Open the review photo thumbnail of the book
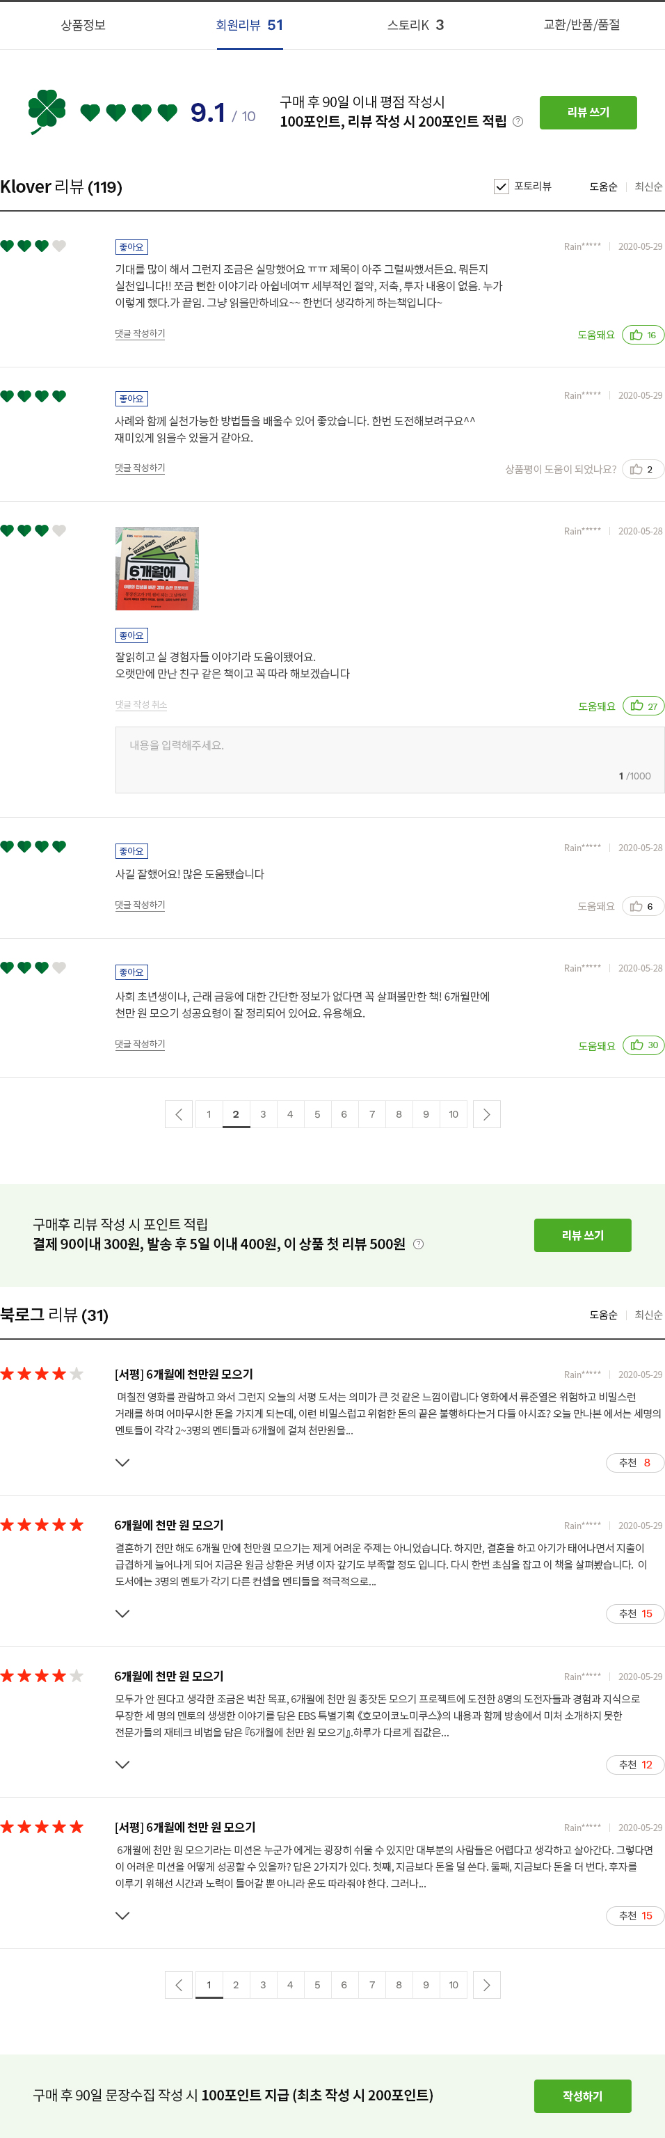665x2138 pixels. point(157,569)
